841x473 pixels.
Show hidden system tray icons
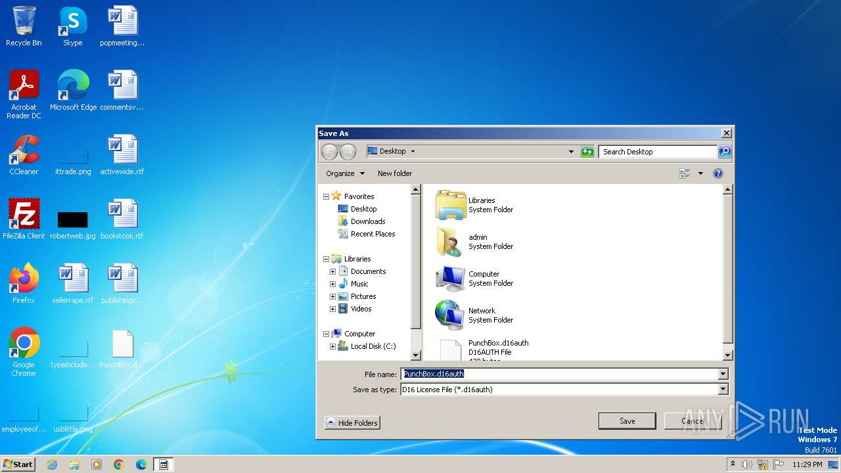(733, 464)
